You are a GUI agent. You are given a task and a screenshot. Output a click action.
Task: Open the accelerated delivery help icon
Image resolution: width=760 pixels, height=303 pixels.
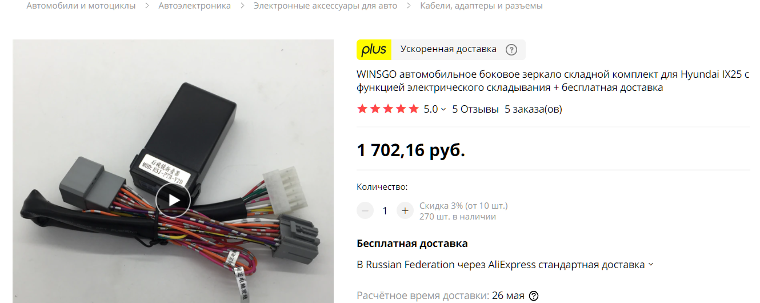click(511, 50)
